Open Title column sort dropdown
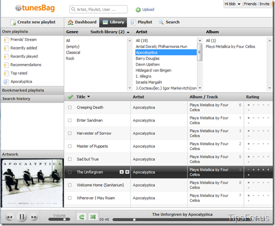 click(x=88, y=97)
